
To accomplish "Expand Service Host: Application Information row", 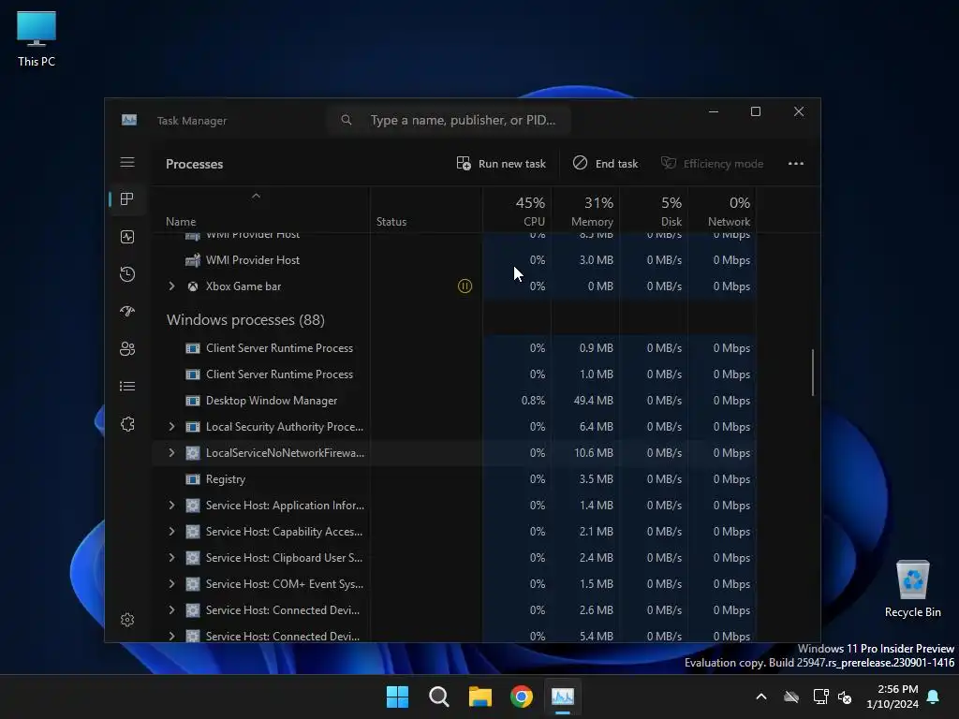I will (x=172, y=506).
